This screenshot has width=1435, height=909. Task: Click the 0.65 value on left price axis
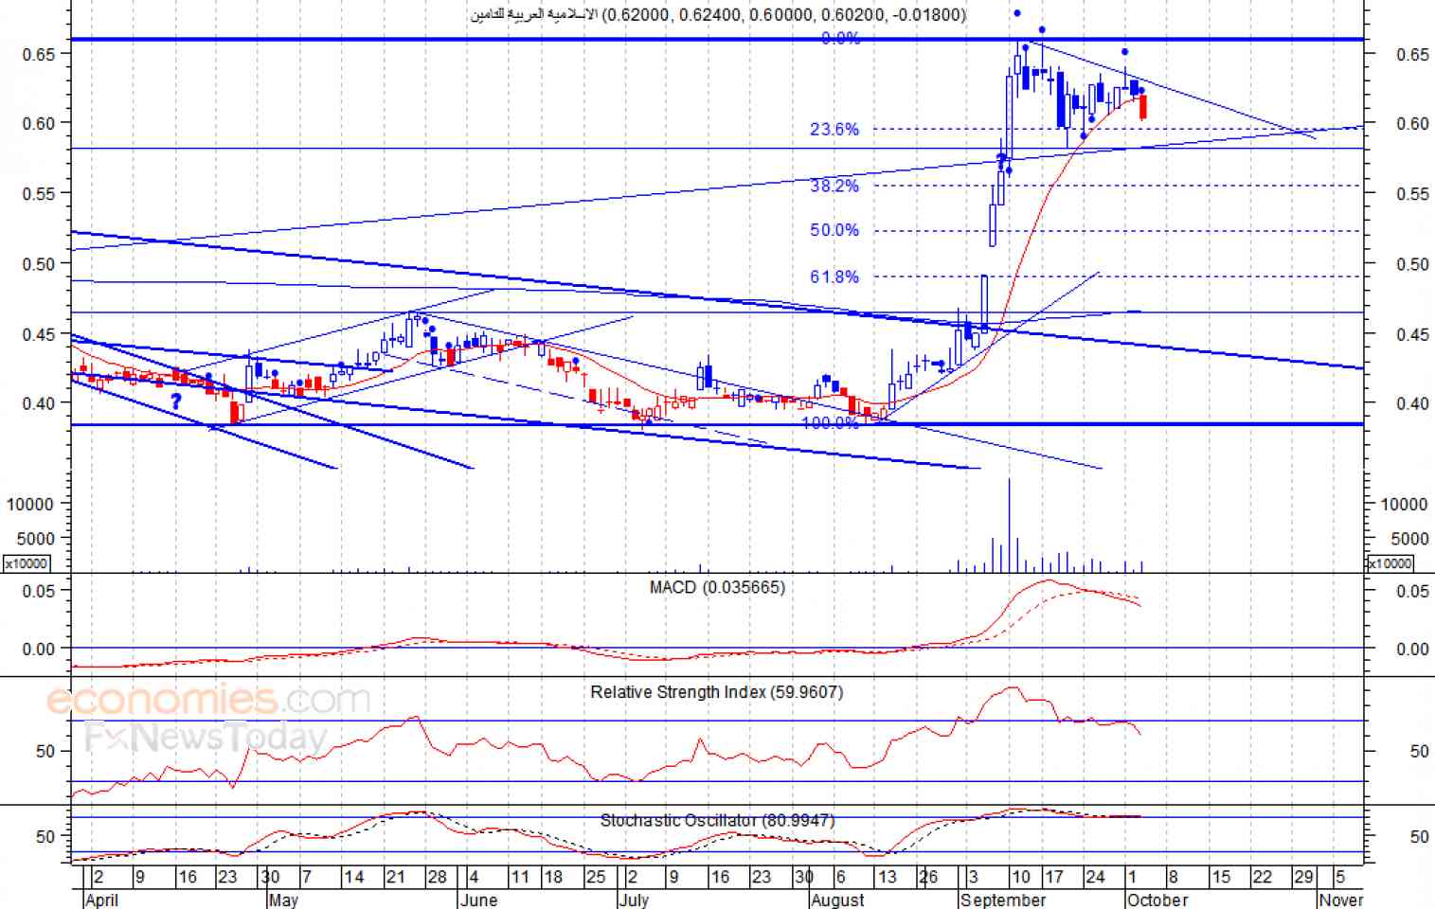[40, 54]
